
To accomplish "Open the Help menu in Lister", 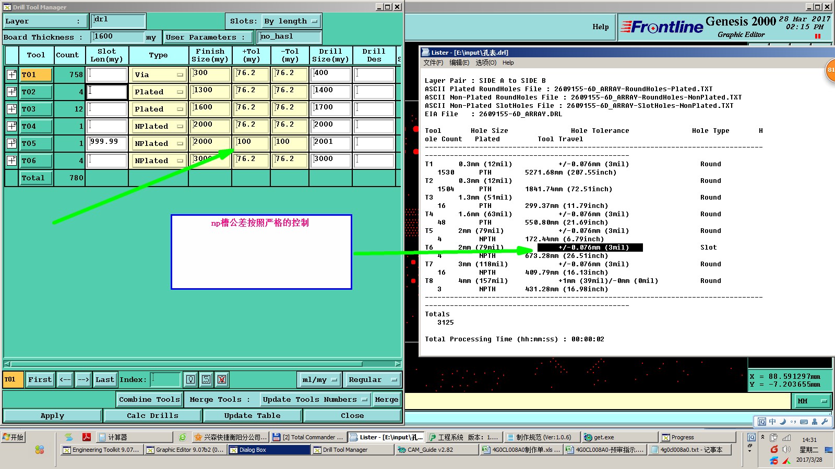I will [x=508, y=63].
